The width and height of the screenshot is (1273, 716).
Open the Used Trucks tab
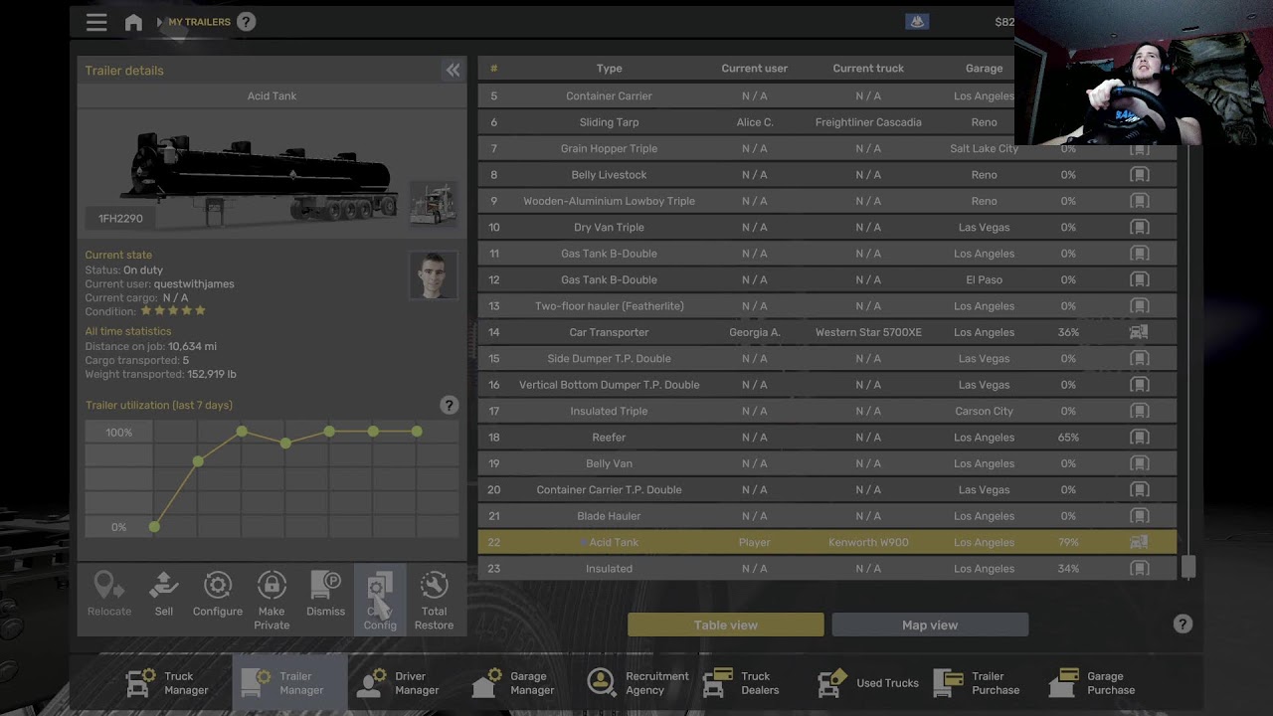[867, 683]
